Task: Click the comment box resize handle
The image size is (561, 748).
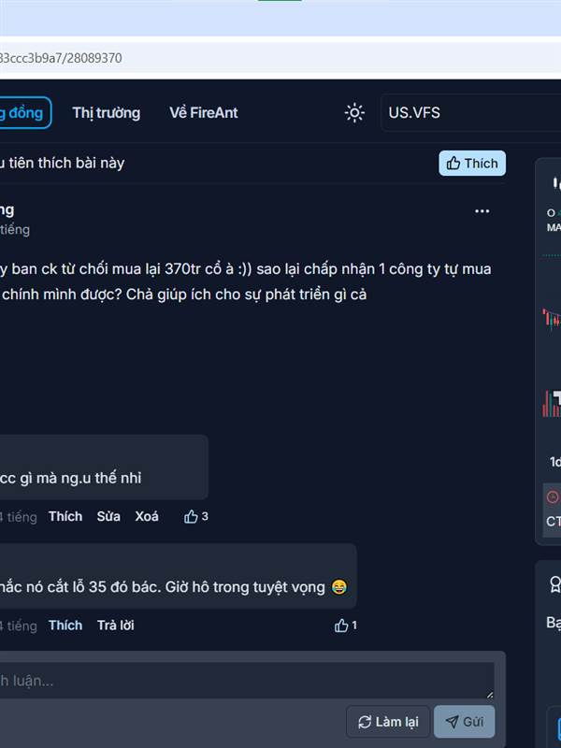Action: (x=489, y=694)
